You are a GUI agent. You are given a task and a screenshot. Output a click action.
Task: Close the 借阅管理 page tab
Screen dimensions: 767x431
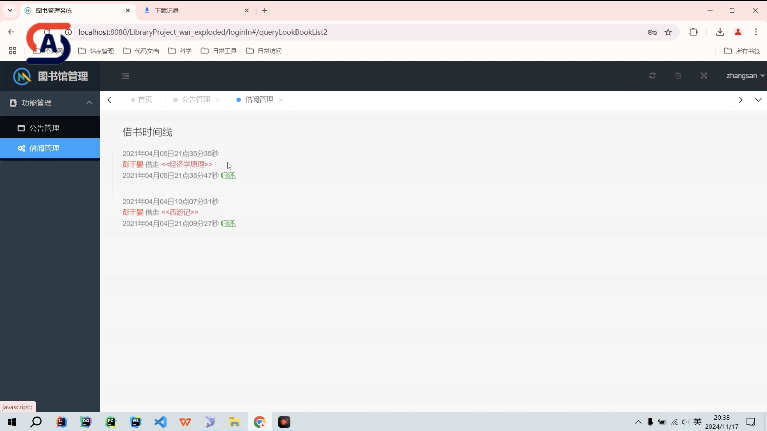point(281,100)
